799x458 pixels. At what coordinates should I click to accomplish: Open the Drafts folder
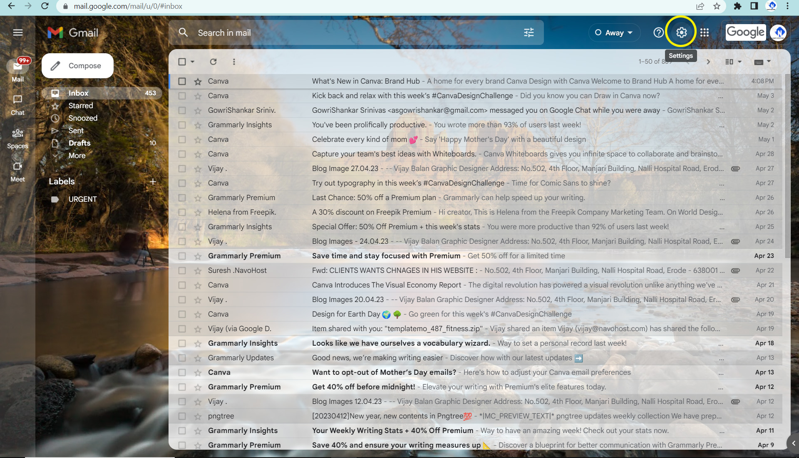(x=79, y=143)
